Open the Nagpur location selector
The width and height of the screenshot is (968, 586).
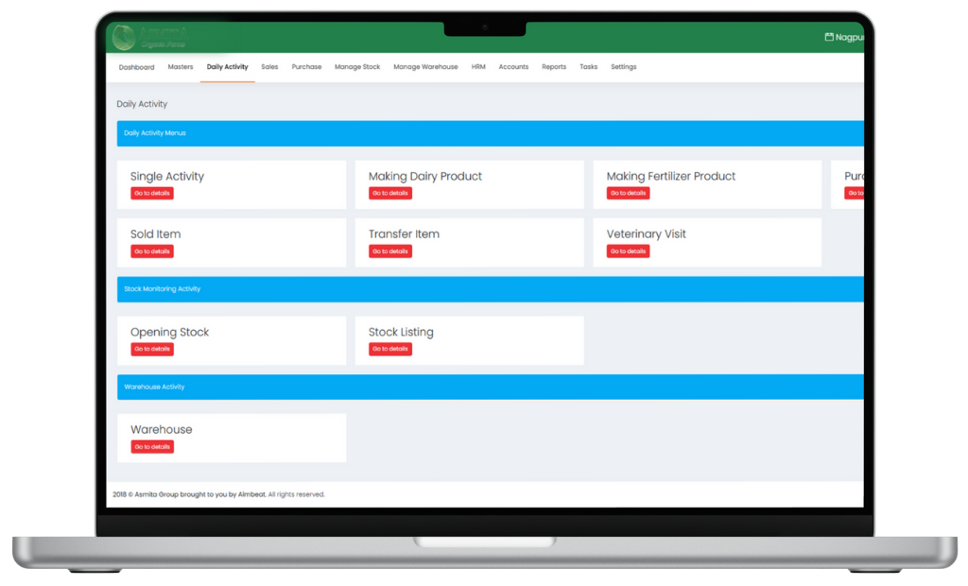pos(849,35)
